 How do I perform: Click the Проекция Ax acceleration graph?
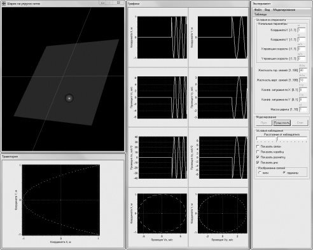point(162,157)
